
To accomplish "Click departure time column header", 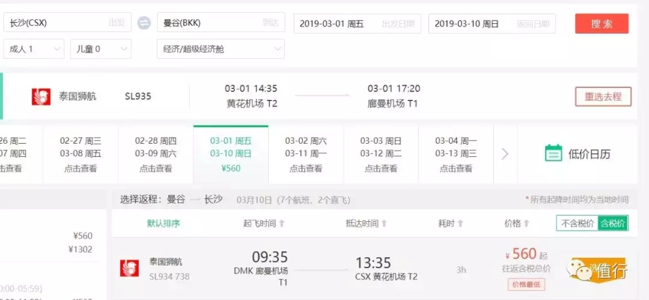I will pyautogui.click(x=260, y=224).
